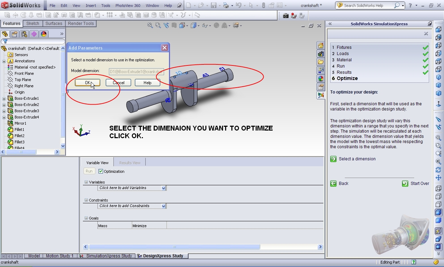444x267 pixels.
Task: Open the Design Library task pane tab
Action: point(321,54)
